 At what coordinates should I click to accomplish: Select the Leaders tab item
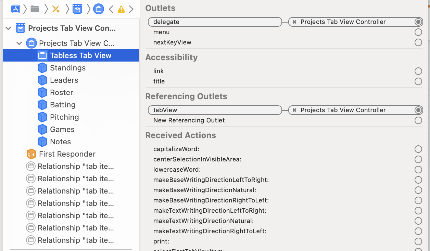(x=71, y=80)
